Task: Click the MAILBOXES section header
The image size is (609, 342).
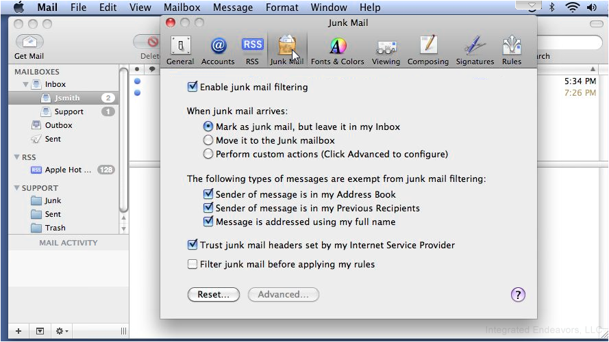Action: pos(37,72)
